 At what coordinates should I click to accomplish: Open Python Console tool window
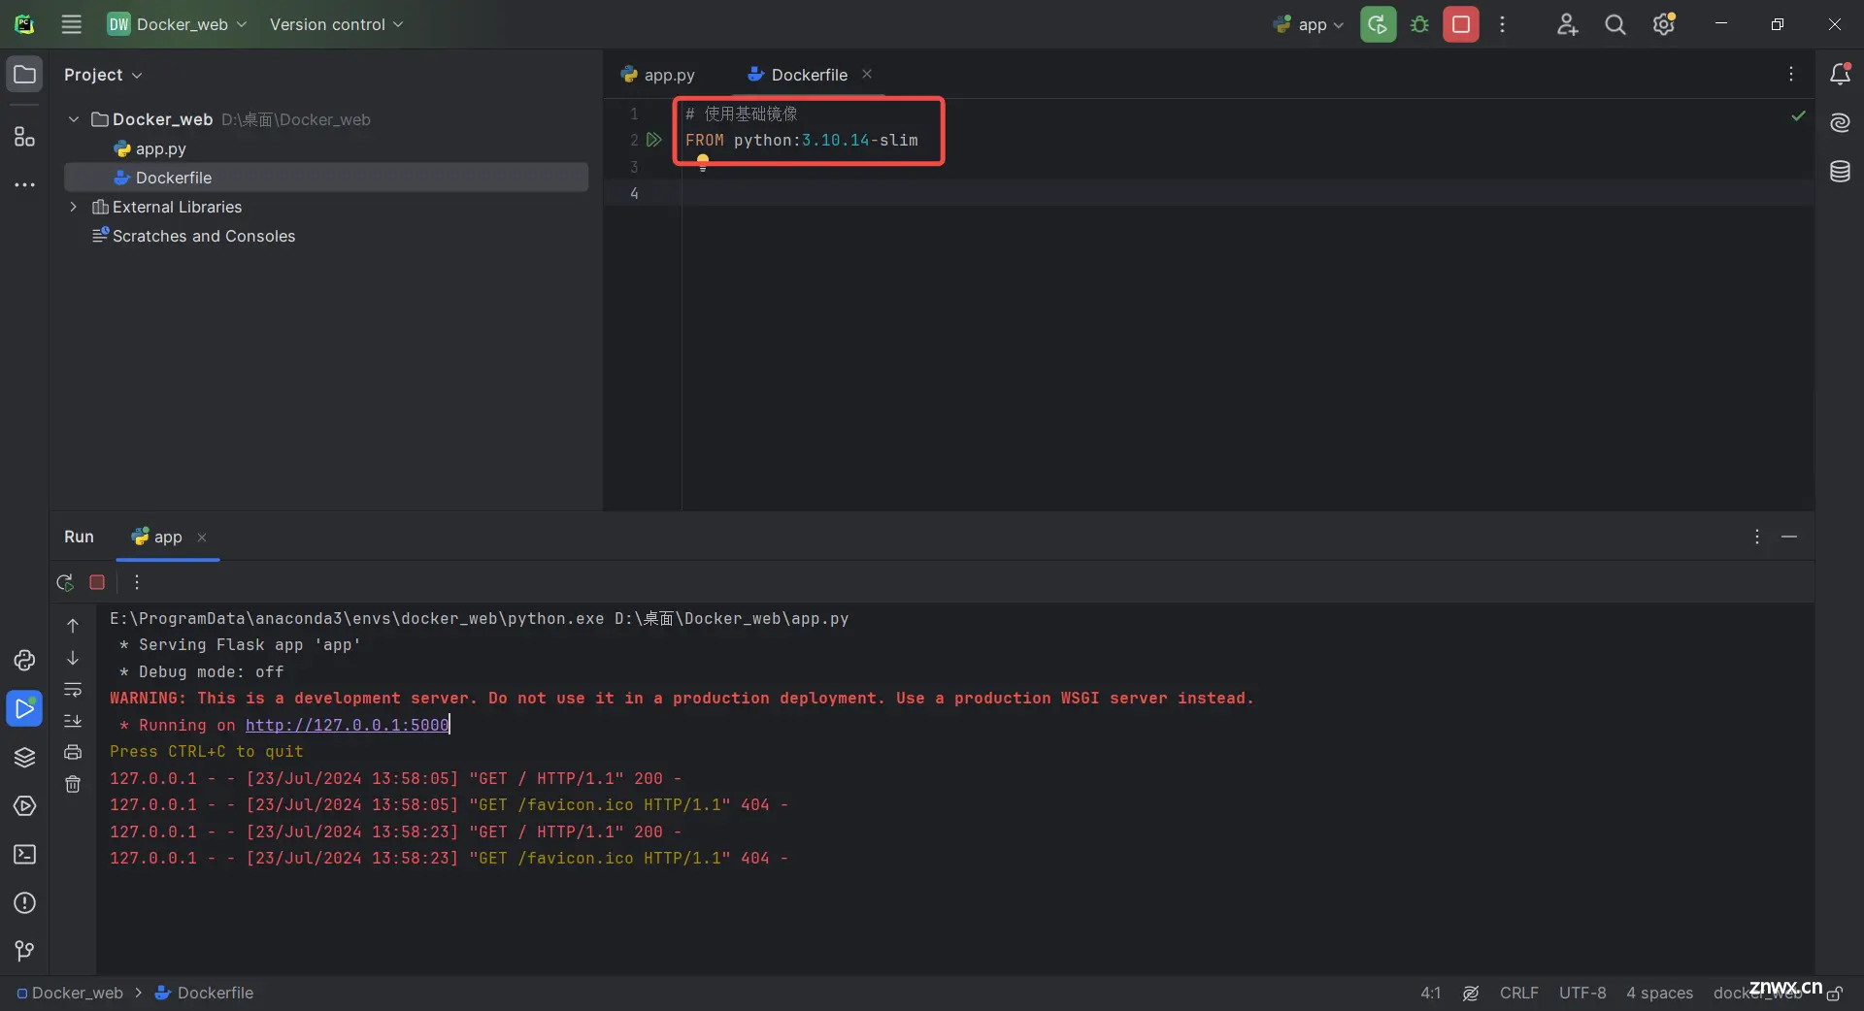coord(24,660)
